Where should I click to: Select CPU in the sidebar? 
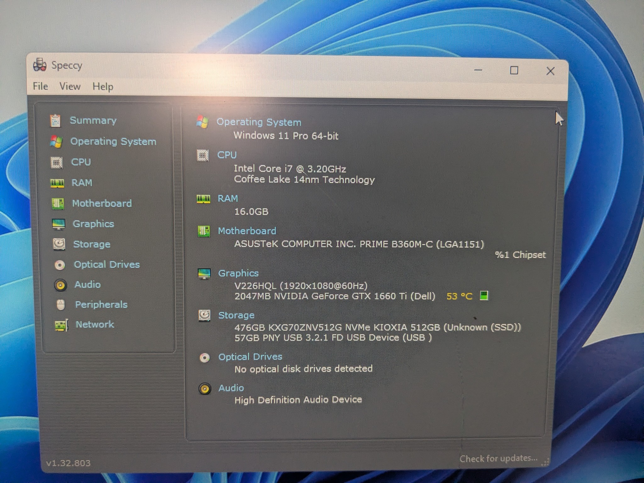[x=81, y=162]
